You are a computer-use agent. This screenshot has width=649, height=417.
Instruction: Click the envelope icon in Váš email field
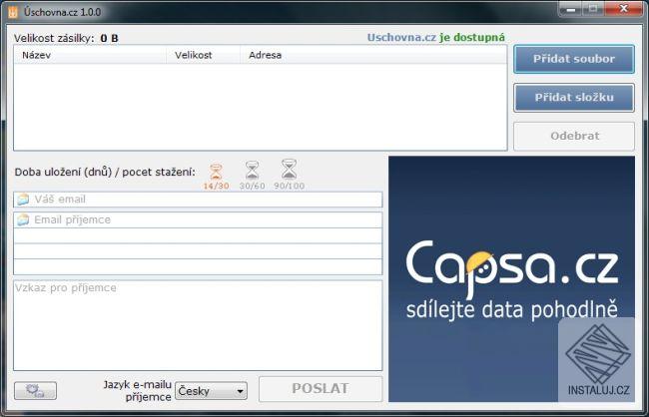point(23,200)
